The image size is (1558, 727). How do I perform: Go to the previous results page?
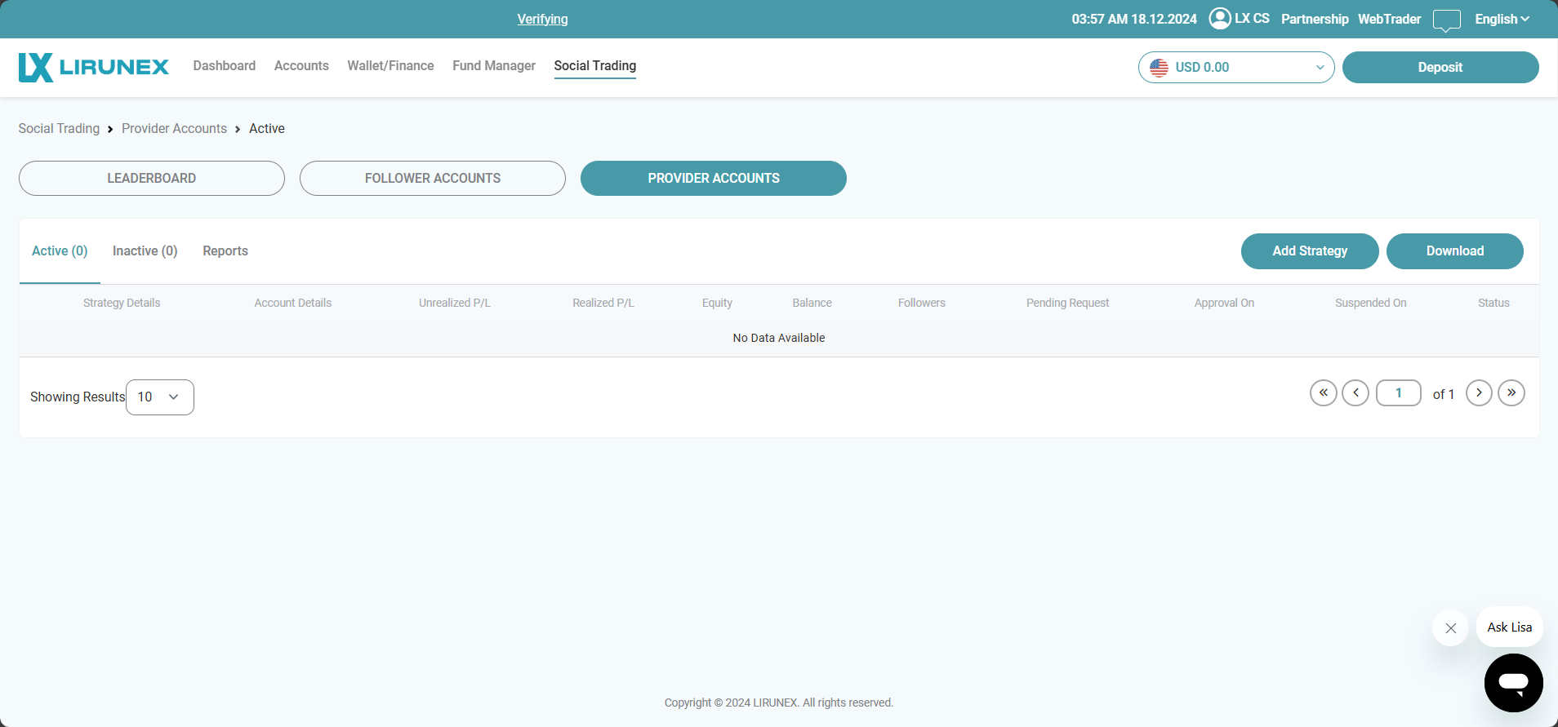[1355, 393]
